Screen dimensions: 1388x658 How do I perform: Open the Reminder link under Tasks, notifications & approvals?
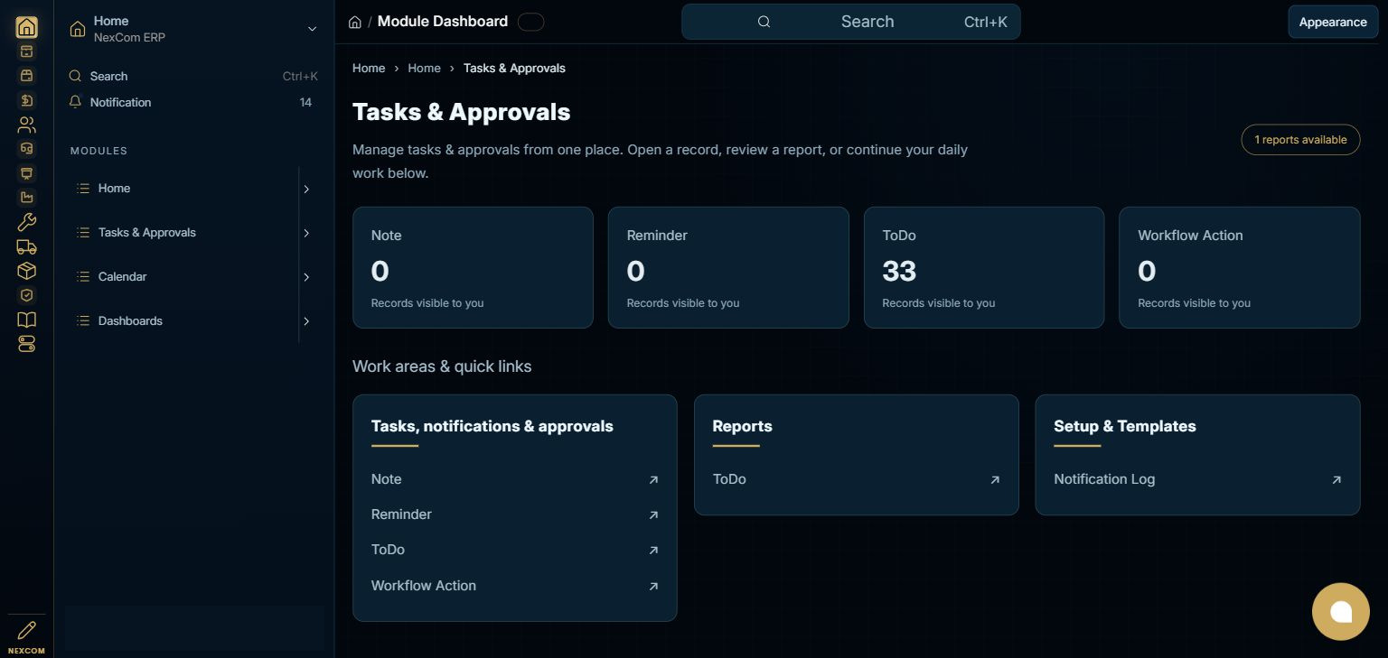point(515,514)
